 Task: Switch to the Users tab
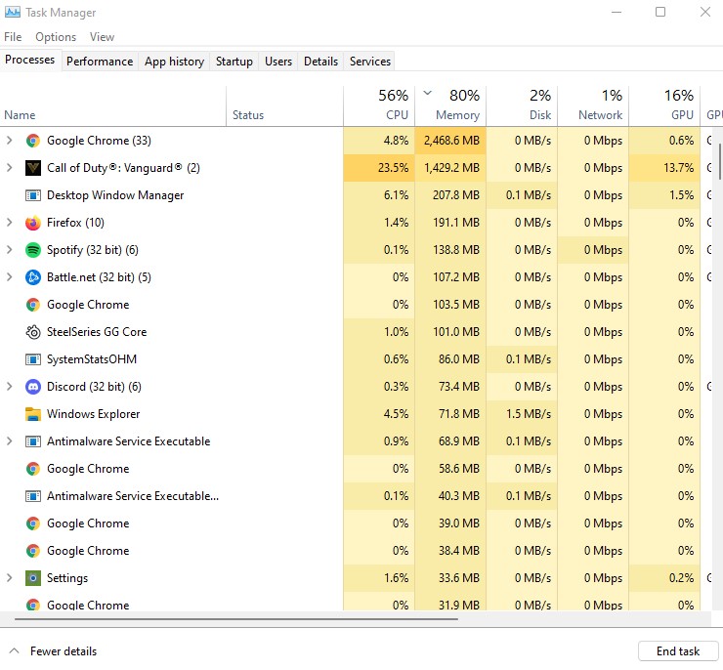(278, 62)
